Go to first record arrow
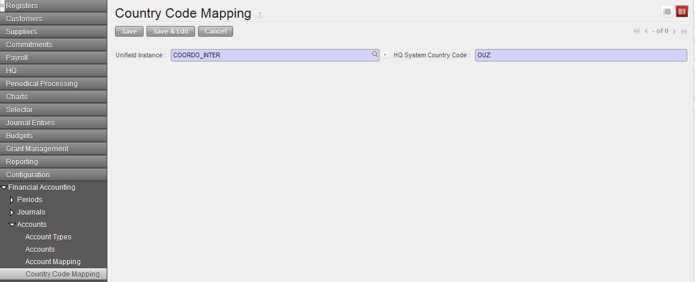The width and height of the screenshot is (695, 282). click(636, 31)
